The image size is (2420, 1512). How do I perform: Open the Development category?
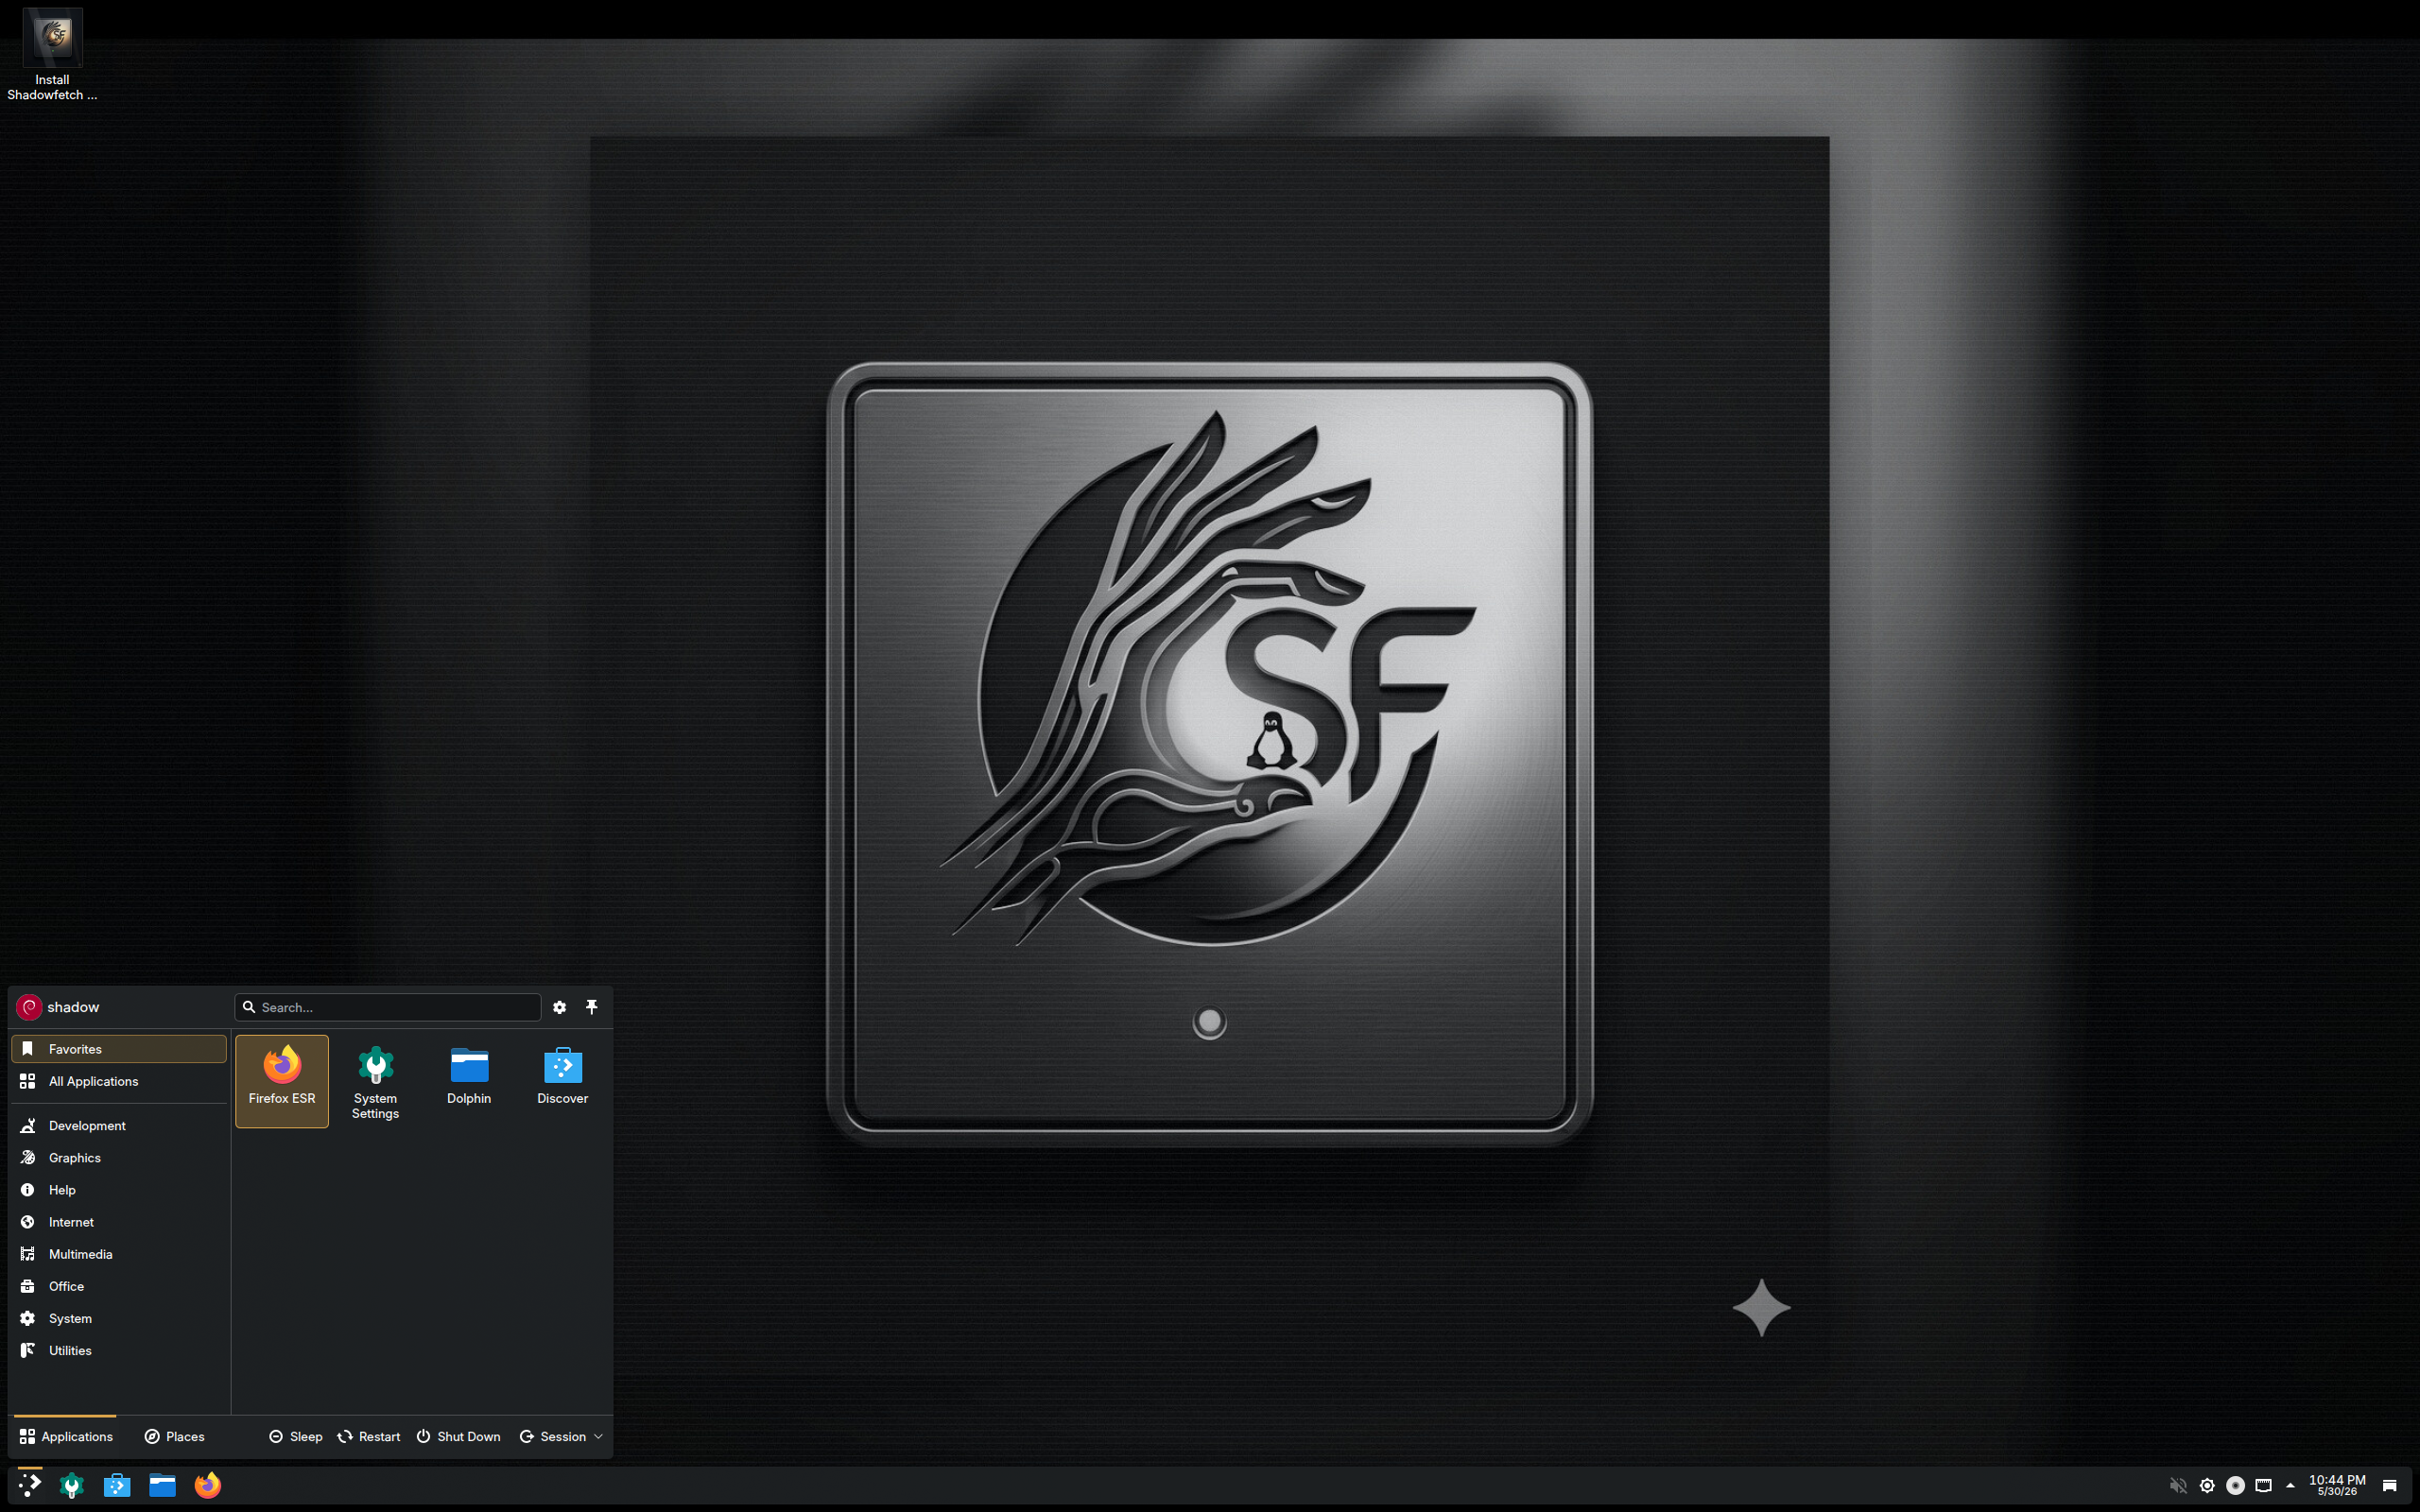[119, 1125]
